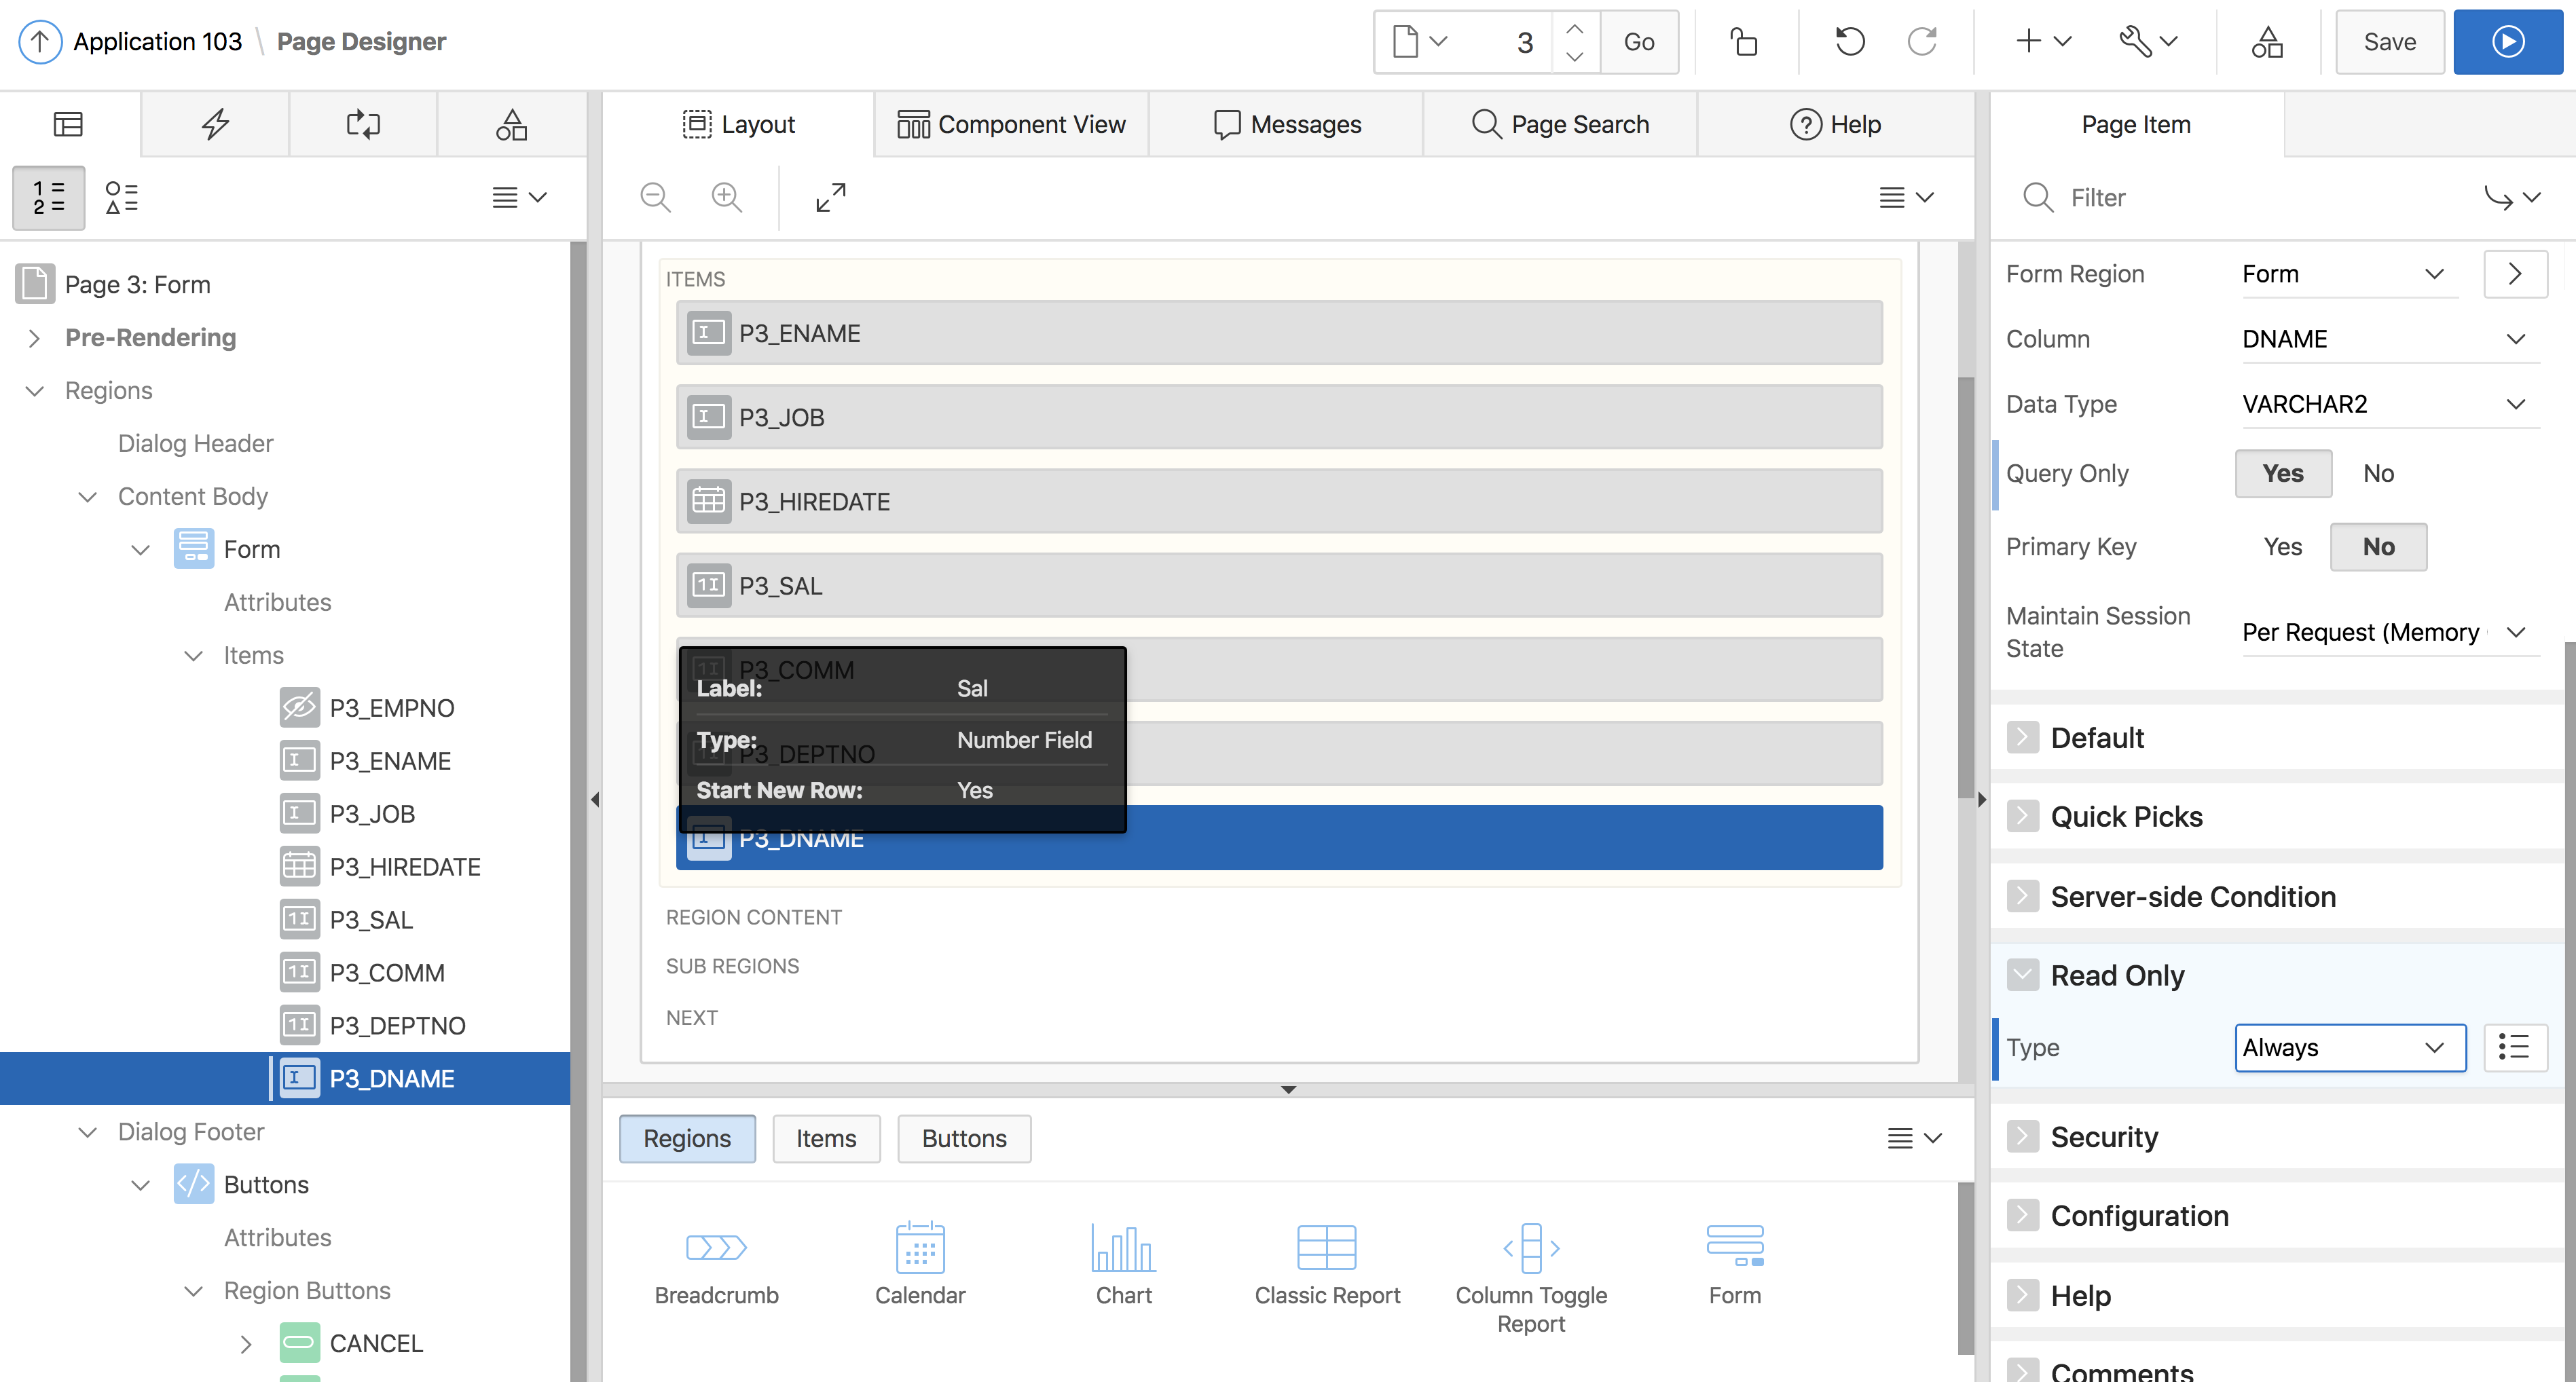Open the Dynamic Actions lightning tab

pos(215,124)
